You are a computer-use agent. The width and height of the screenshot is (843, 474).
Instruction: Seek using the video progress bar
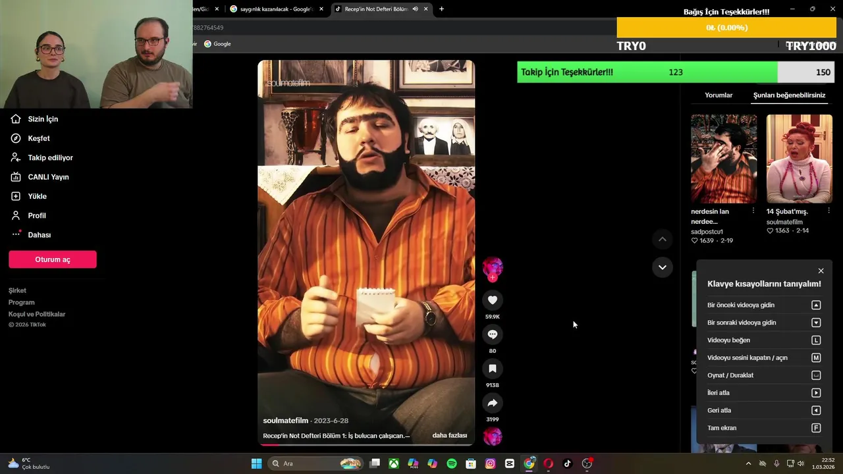click(x=366, y=444)
